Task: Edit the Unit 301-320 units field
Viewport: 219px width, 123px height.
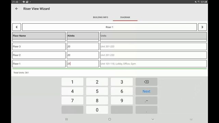Action: 153,46
